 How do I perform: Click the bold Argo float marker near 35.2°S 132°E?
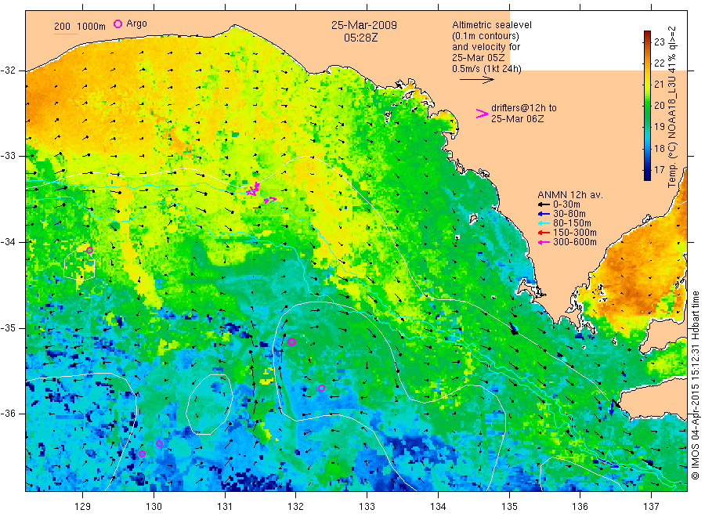[x=291, y=342]
